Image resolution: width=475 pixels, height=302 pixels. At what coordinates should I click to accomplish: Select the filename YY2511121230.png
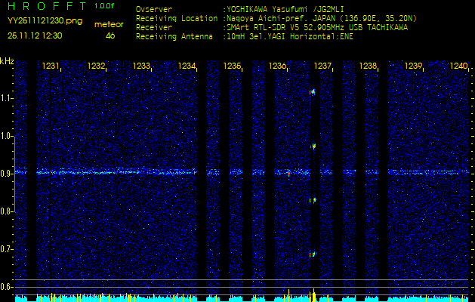(x=45, y=21)
